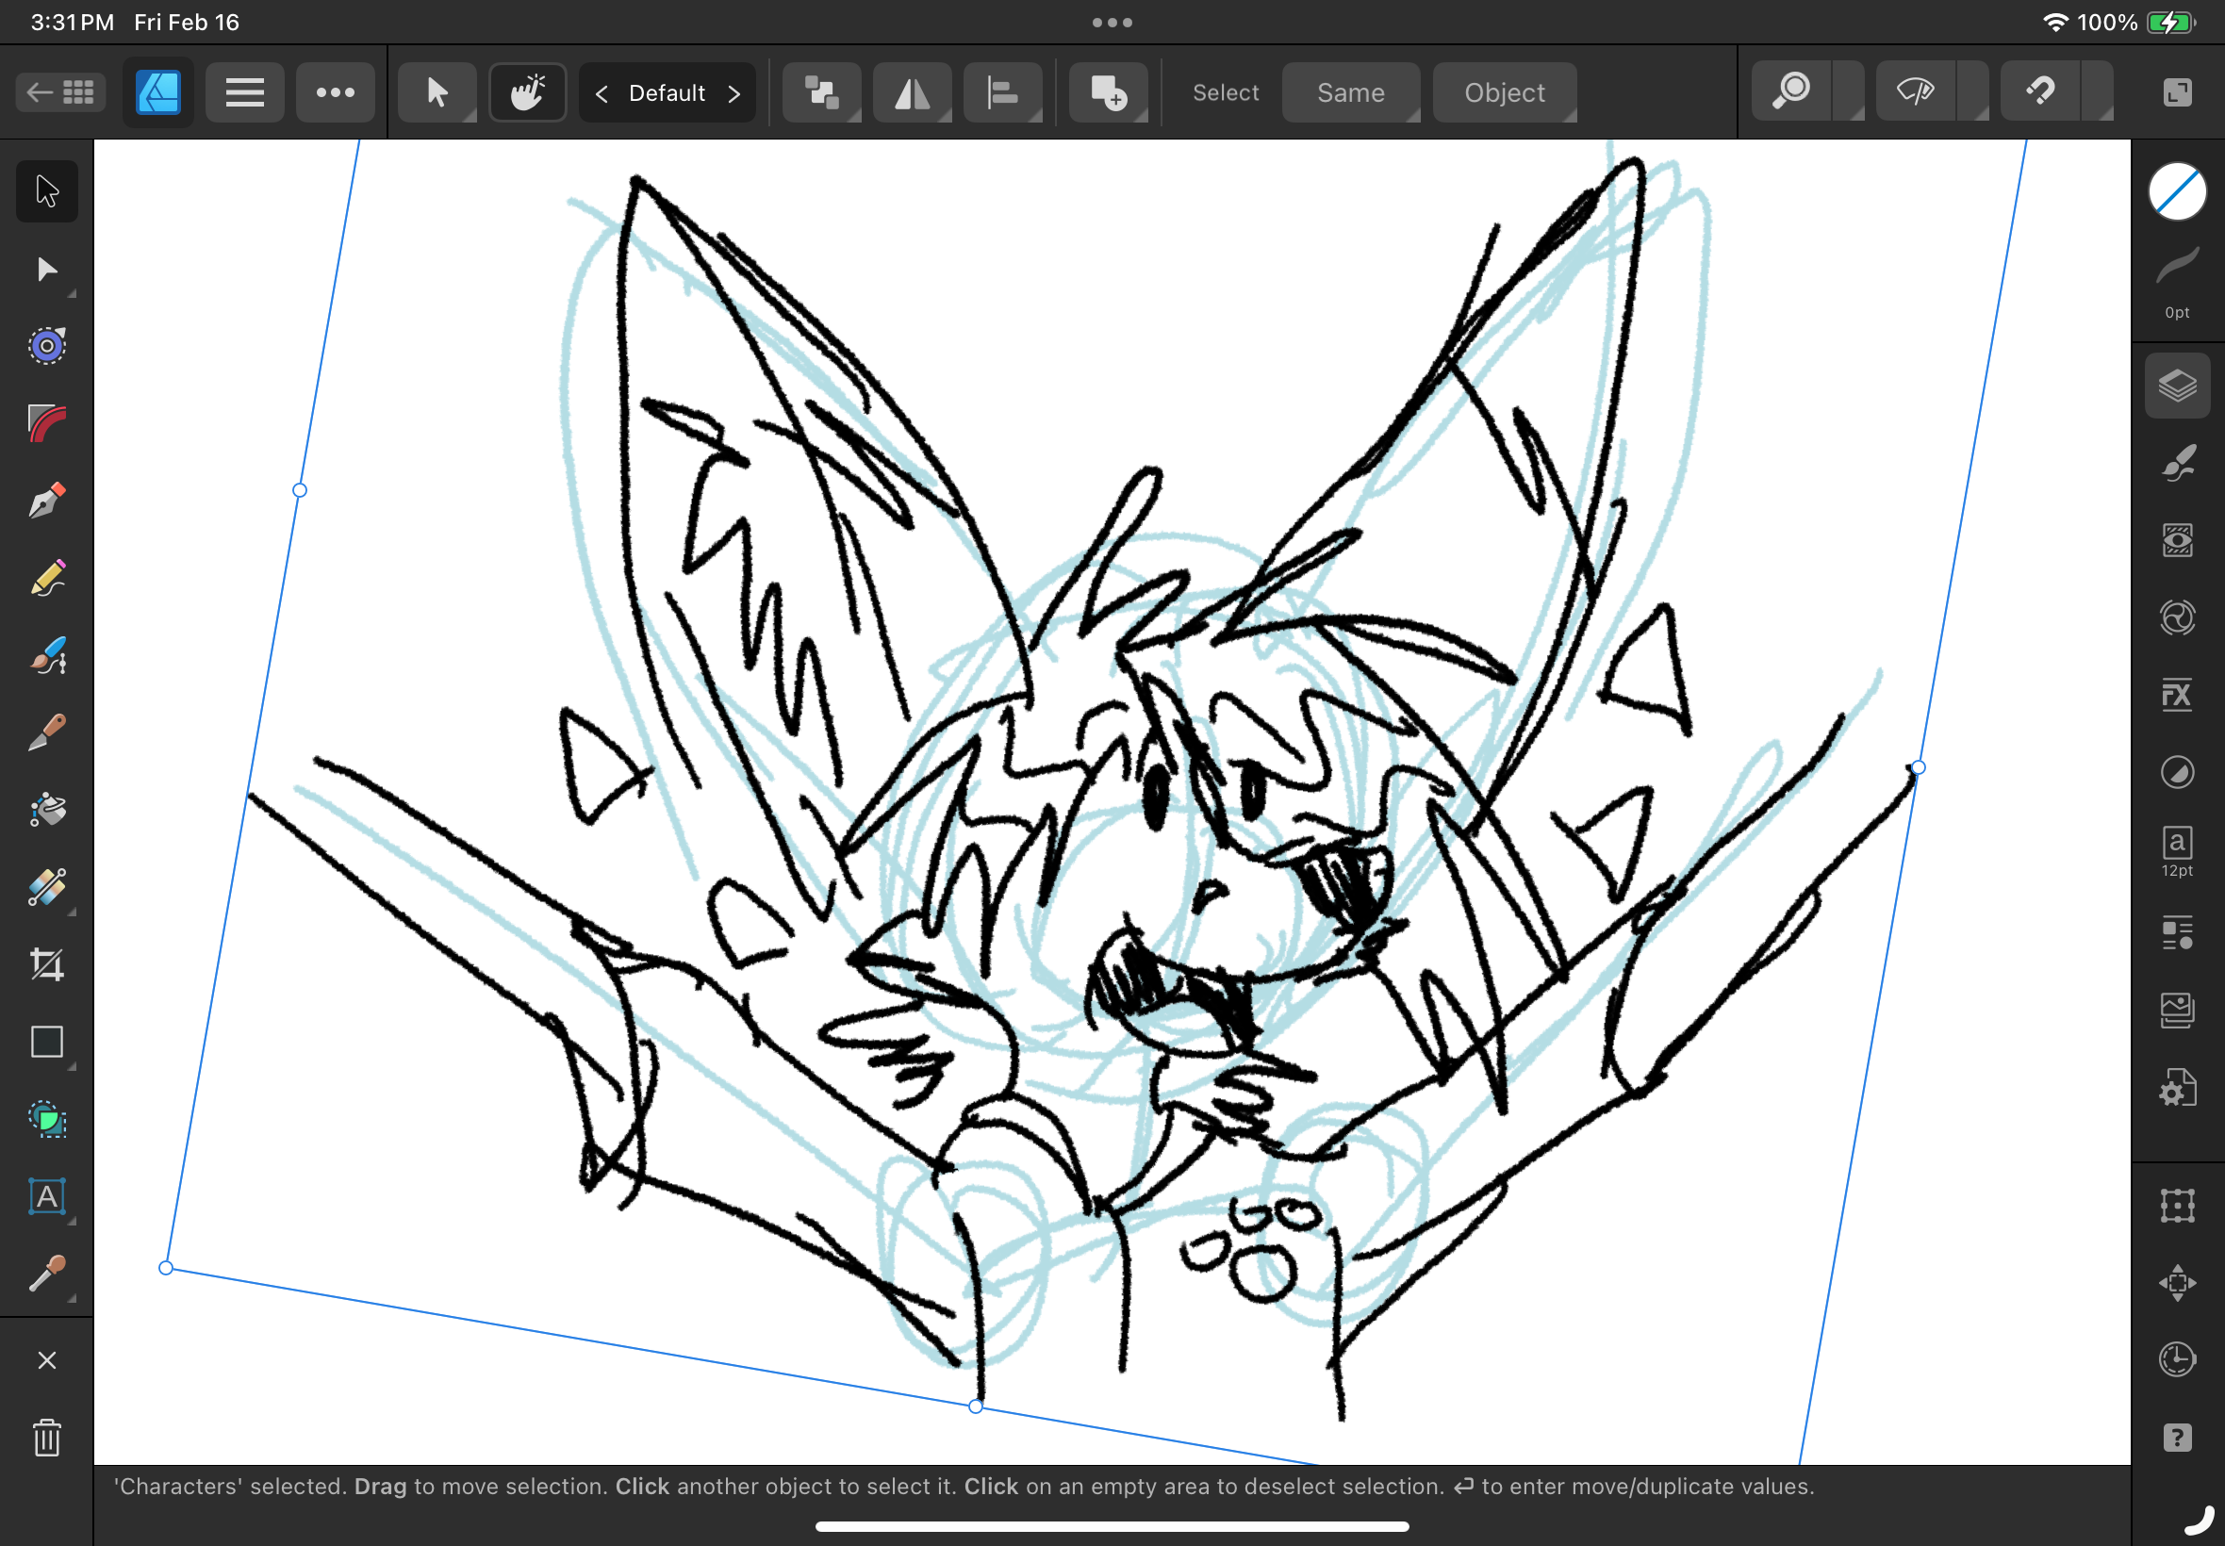Switch to next preset after Default

[x=734, y=93]
